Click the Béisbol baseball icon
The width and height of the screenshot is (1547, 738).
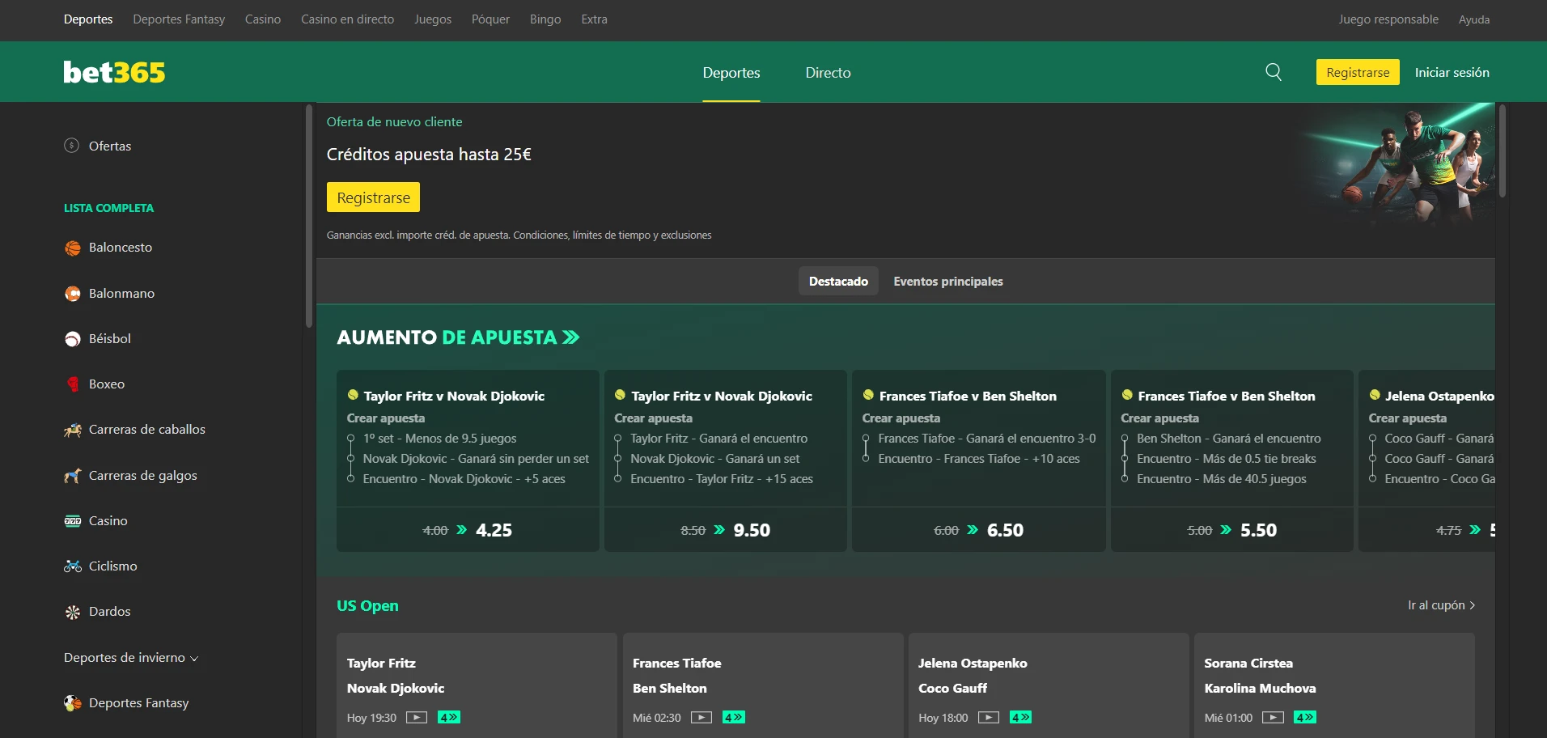point(73,339)
